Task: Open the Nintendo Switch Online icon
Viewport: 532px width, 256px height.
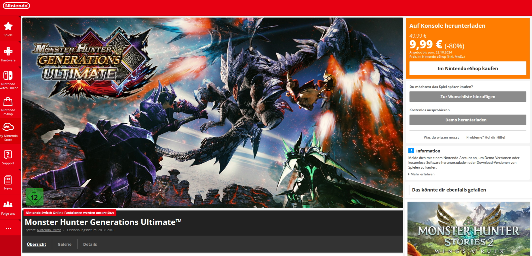Action: pyautogui.click(x=8, y=76)
